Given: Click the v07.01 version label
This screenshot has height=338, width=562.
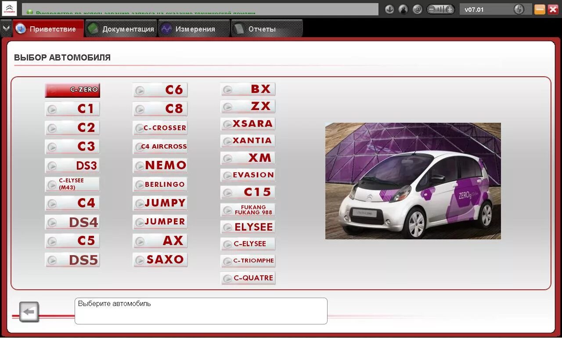Looking at the screenshot, I should coord(474,9).
